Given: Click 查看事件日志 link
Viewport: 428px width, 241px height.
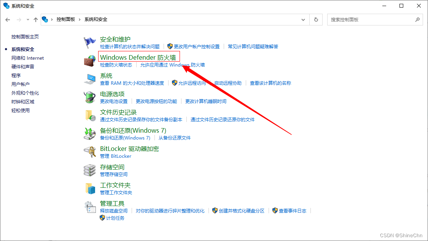Looking at the screenshot, I should tap(293, 211).
